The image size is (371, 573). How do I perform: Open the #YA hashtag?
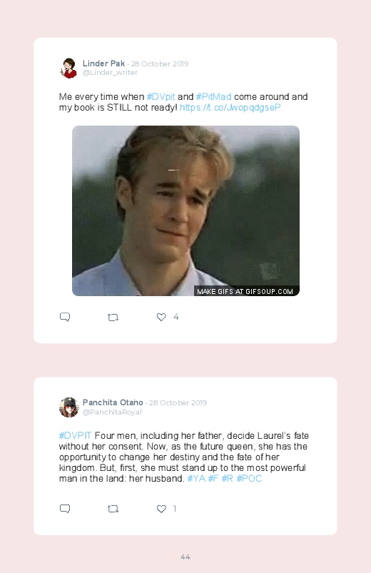click(196, 478)
